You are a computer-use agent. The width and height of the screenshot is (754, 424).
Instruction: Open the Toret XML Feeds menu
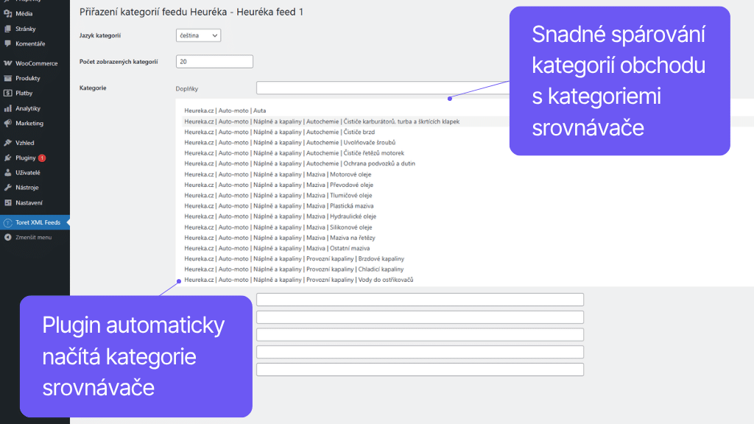36,222
